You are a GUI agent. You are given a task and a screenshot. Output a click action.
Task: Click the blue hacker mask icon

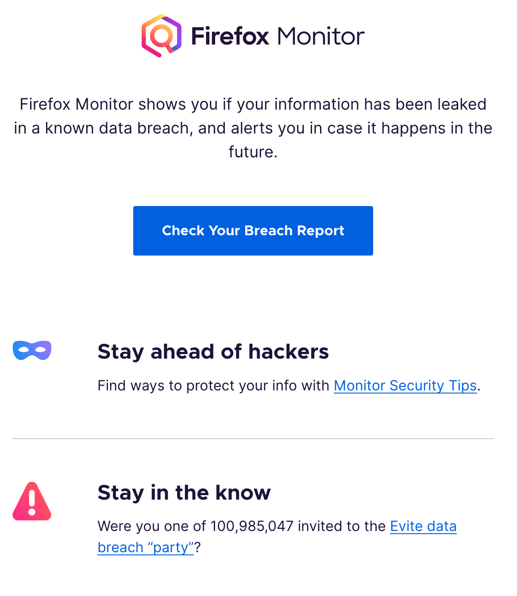click(32, 350)
